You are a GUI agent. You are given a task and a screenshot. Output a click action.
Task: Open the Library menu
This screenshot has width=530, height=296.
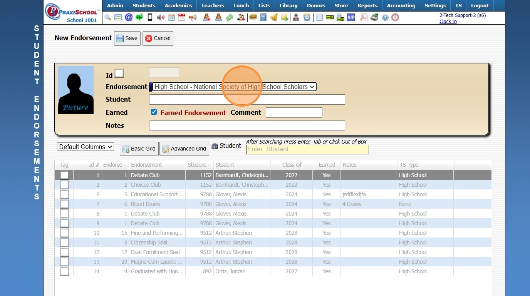[x=288, y=5]
